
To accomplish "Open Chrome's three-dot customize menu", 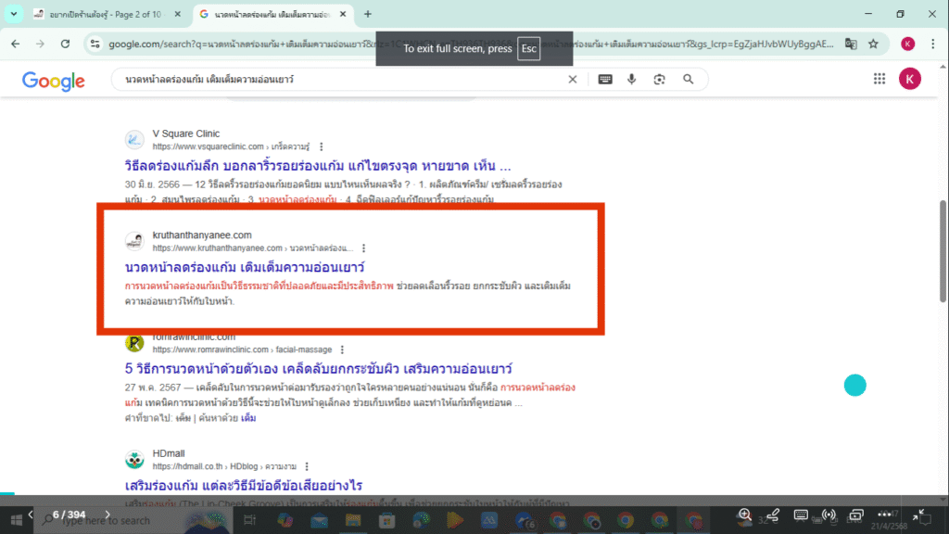I will click(932, 43).
